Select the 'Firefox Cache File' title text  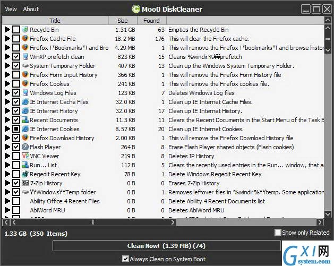(53, 39)
